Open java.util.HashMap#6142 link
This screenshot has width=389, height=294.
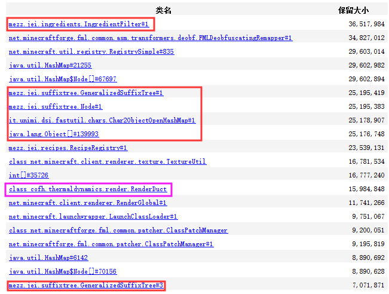click(48, 258)
